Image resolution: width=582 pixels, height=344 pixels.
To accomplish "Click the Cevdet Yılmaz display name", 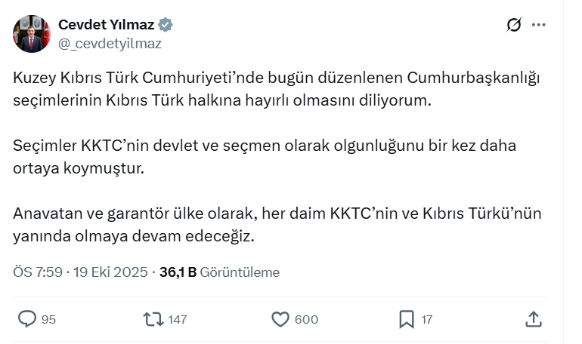I will (x=106, y=25).
